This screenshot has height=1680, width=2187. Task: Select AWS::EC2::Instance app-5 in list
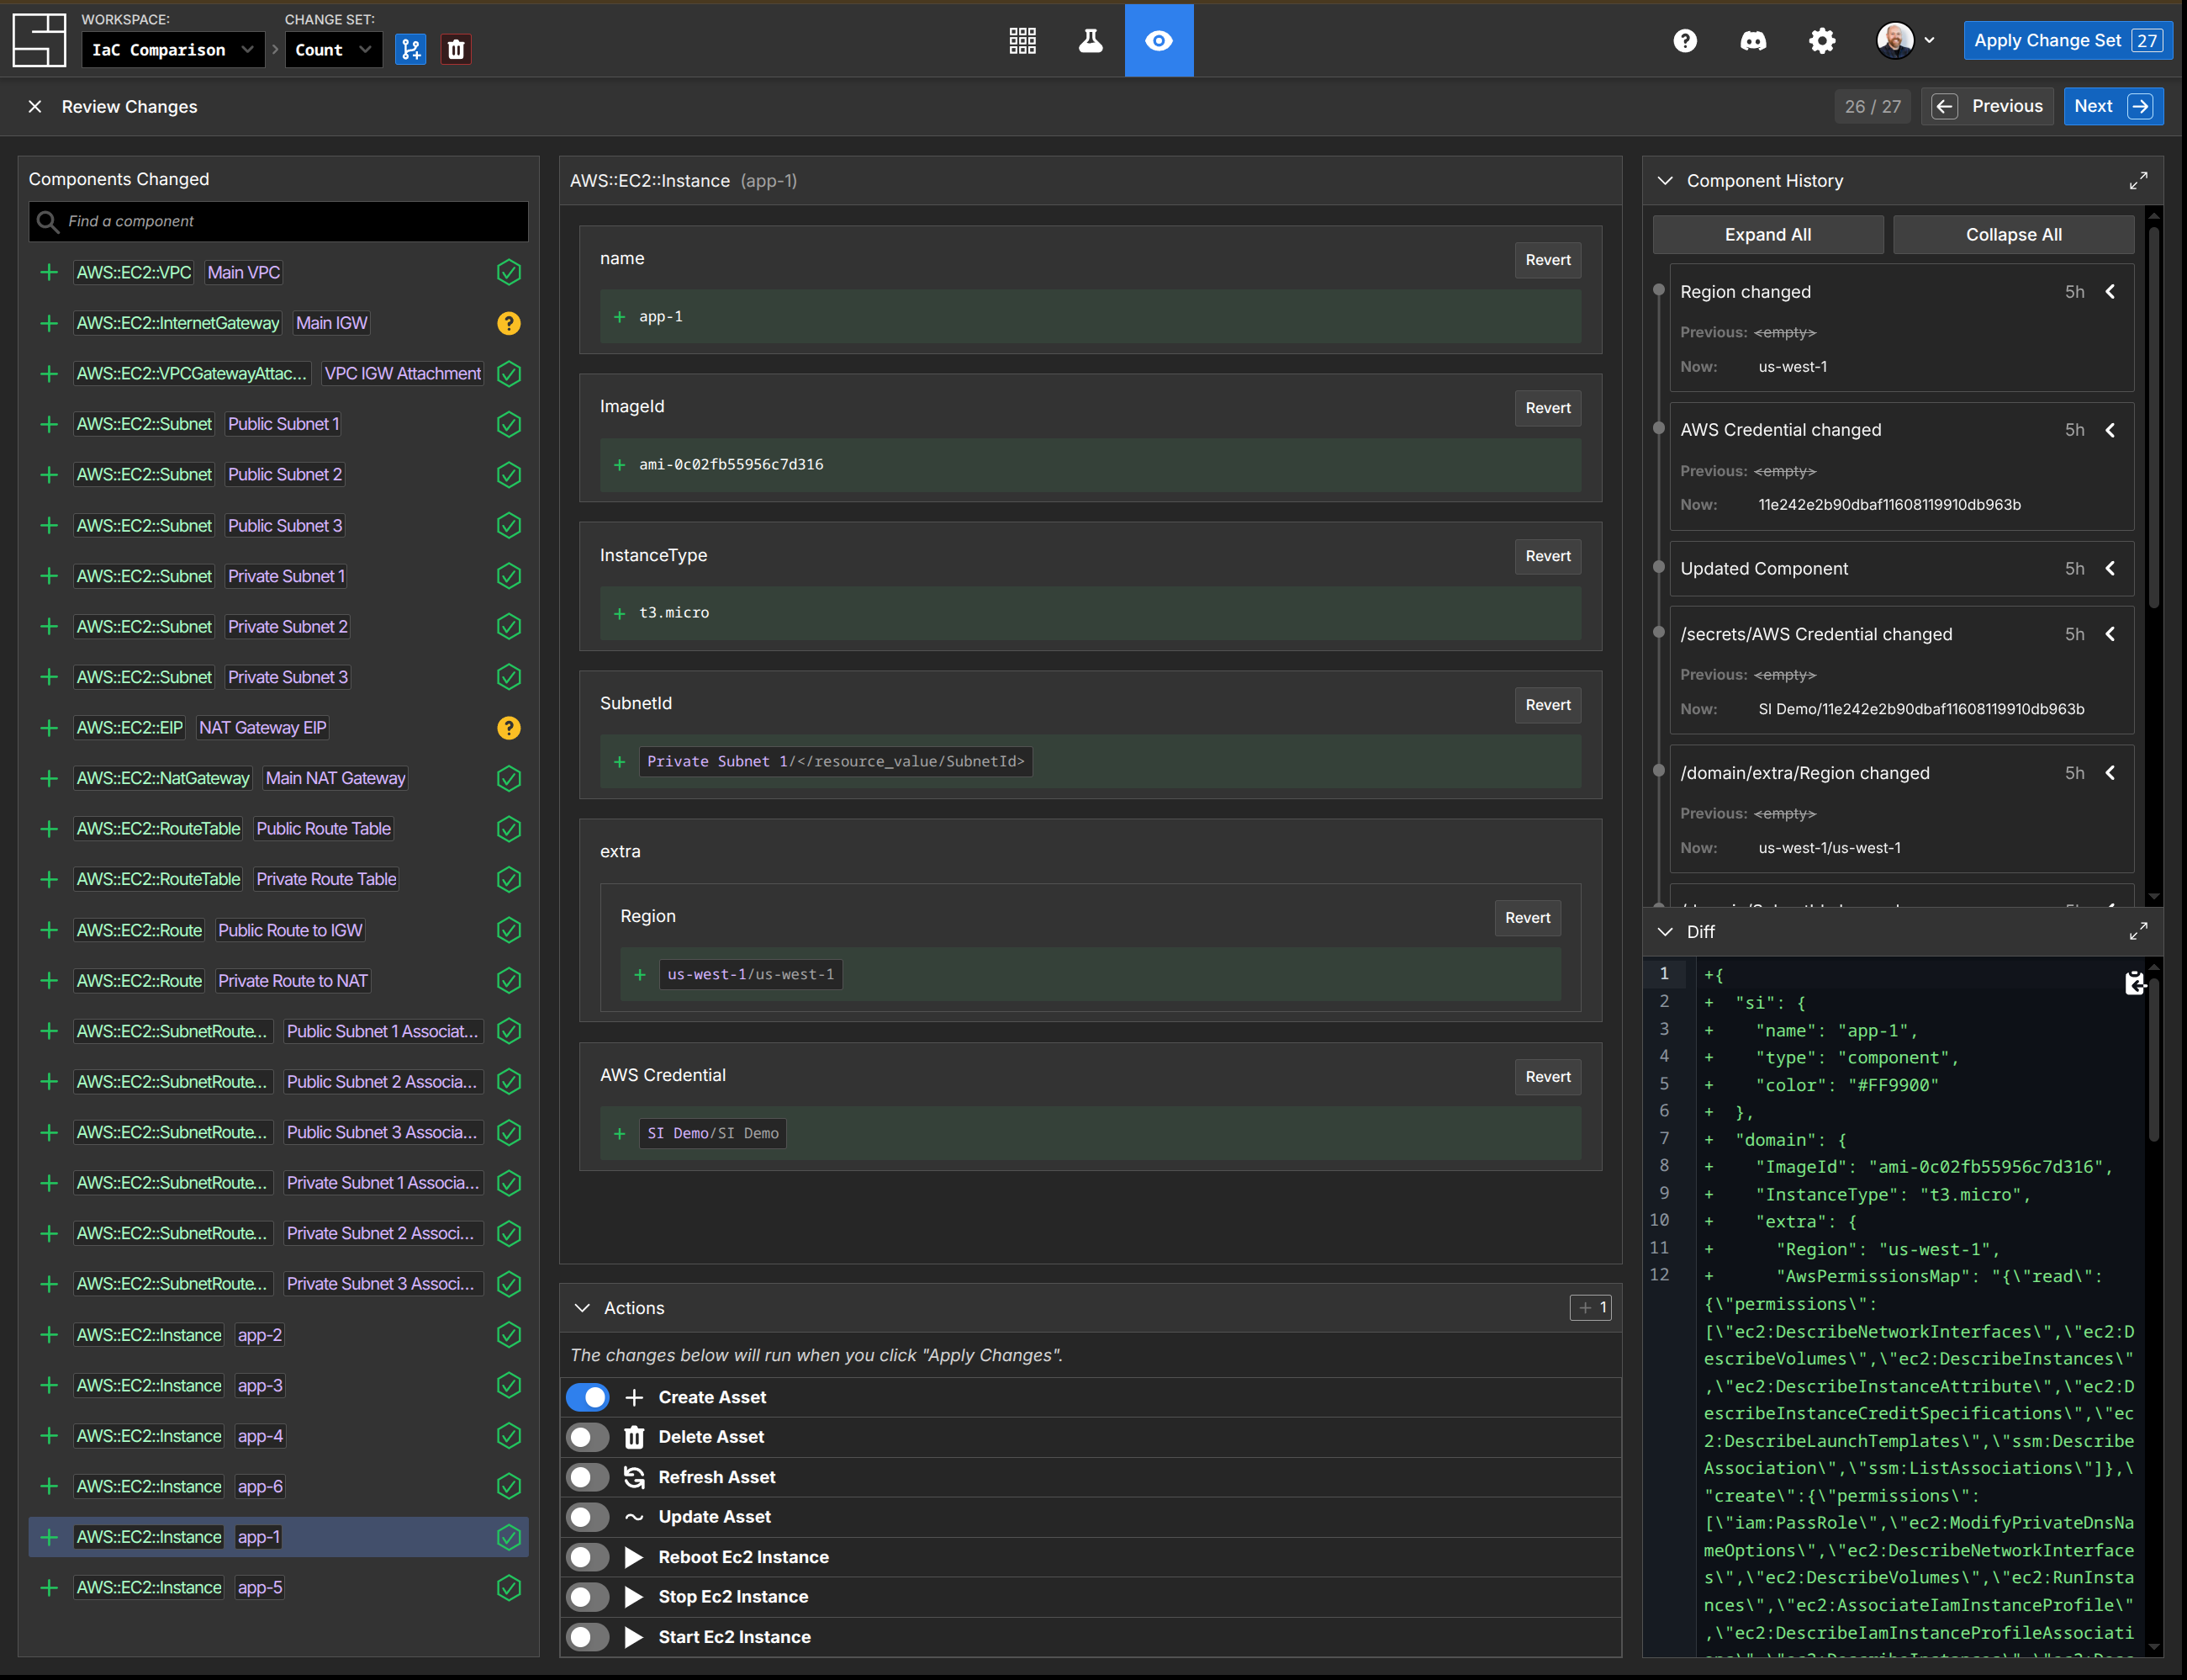(260, 1588)
